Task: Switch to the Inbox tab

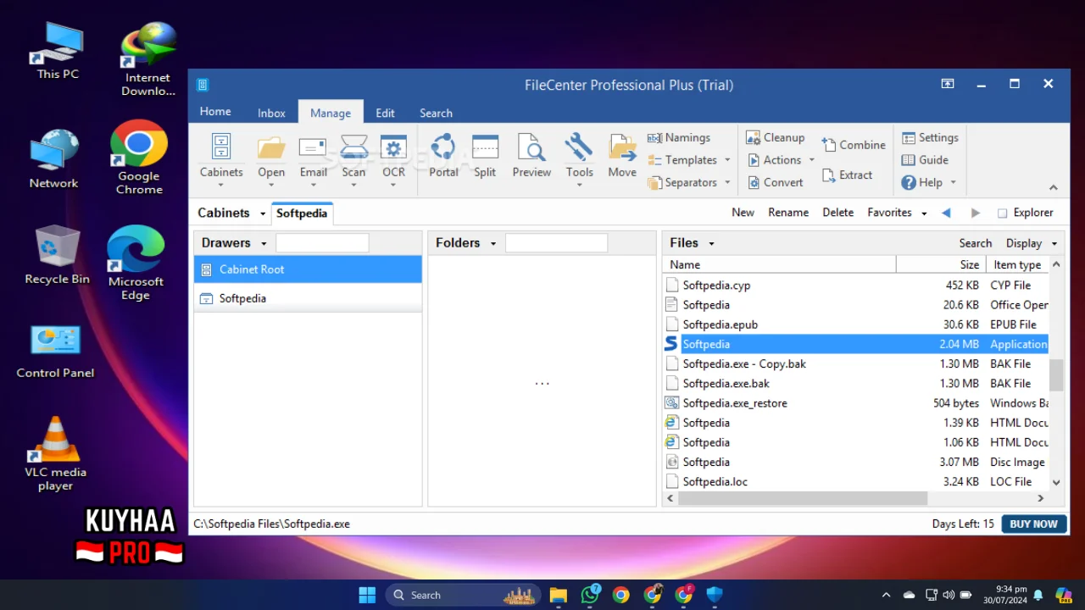Action: click(271, 113)
